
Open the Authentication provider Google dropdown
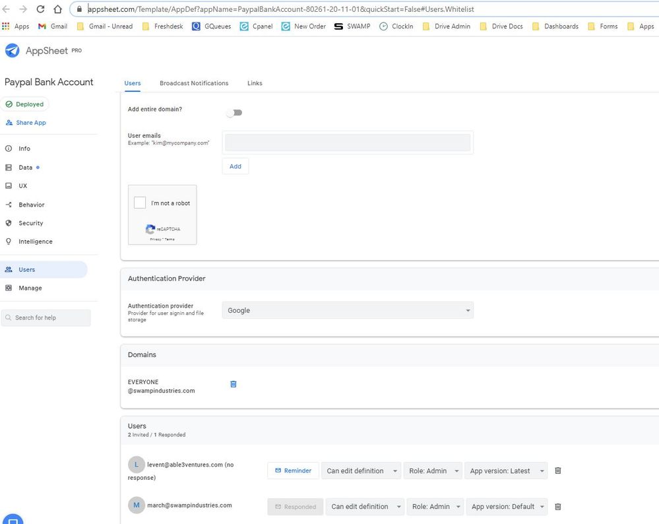[x=348, y=310]
